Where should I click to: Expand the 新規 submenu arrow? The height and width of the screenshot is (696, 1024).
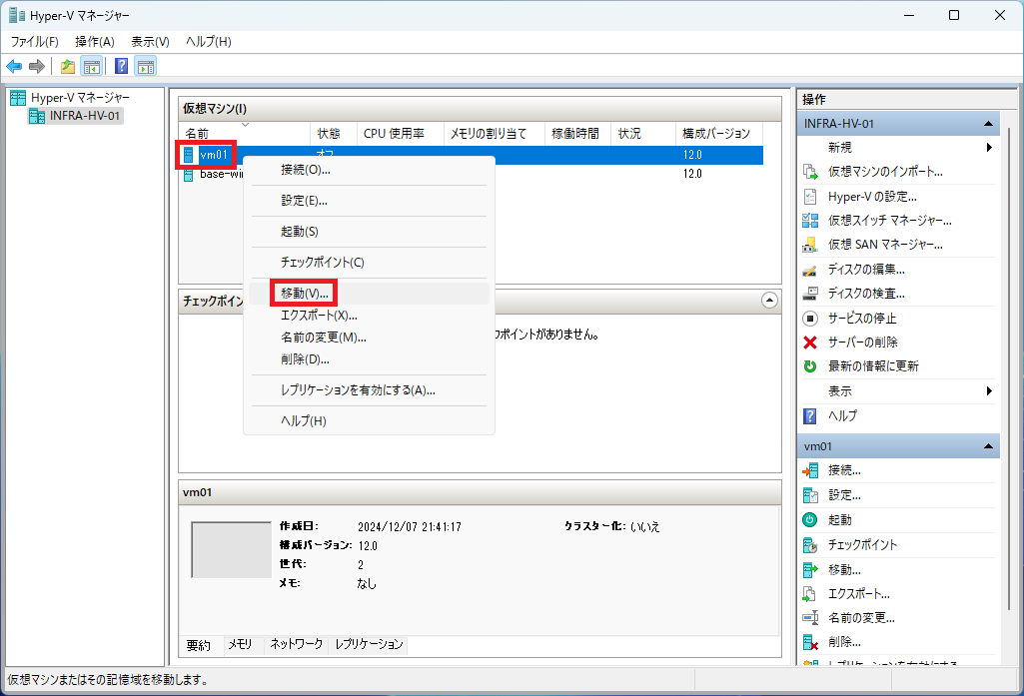point(989,148)
